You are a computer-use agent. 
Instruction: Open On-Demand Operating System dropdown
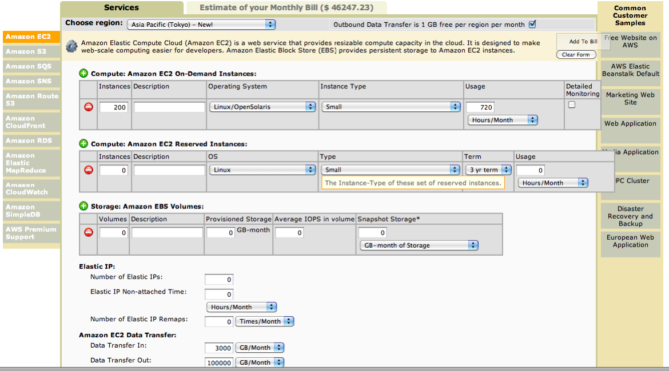[262, 107]
